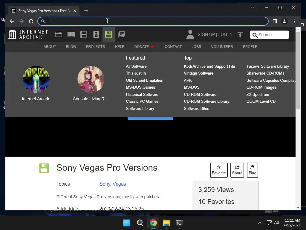Open the tab search chevron
306x230 pixels.
coord(252,7)
